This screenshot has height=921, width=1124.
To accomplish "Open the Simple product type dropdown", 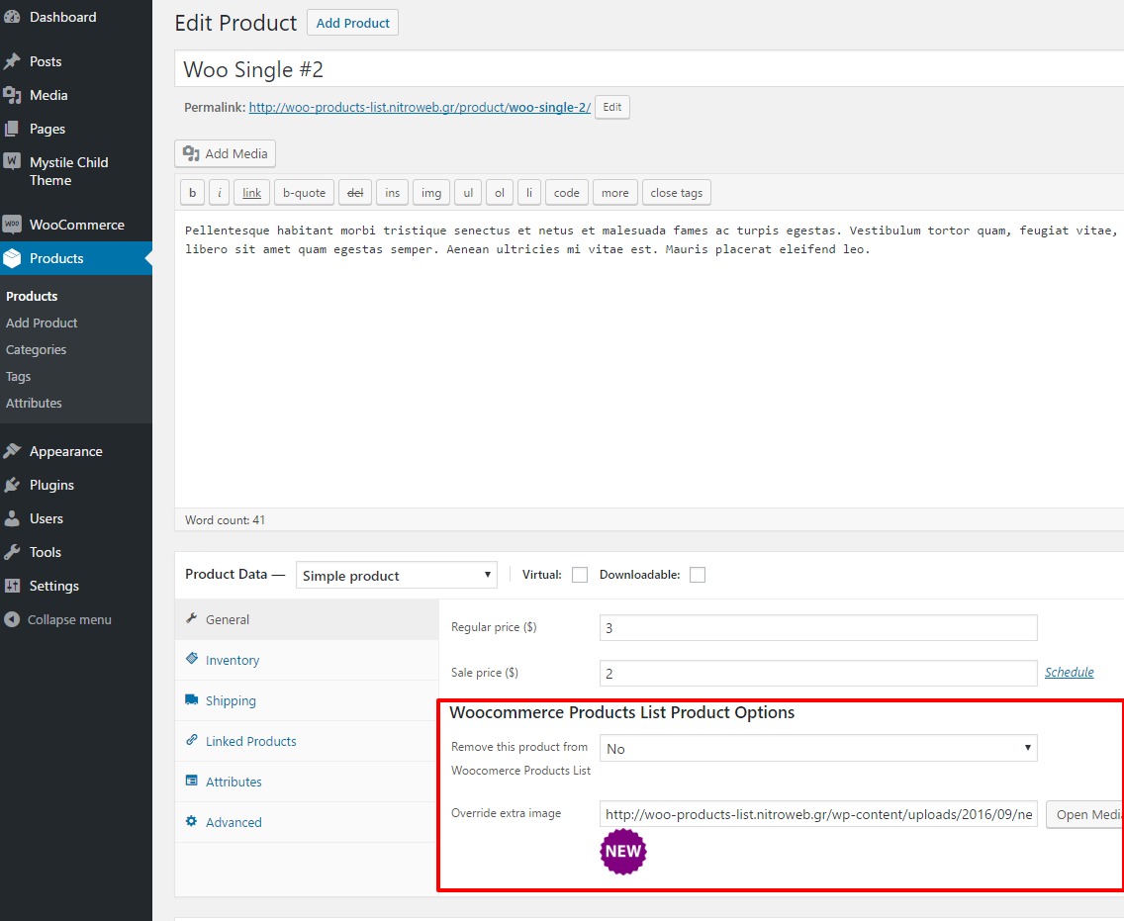I will point(397,576).
